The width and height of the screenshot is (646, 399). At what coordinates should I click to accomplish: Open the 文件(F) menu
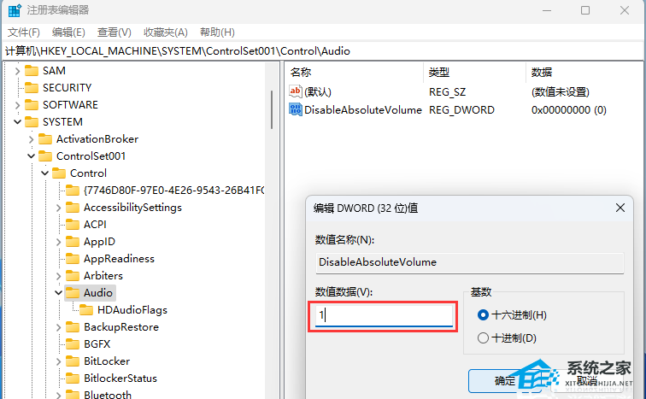coord(23,32)
